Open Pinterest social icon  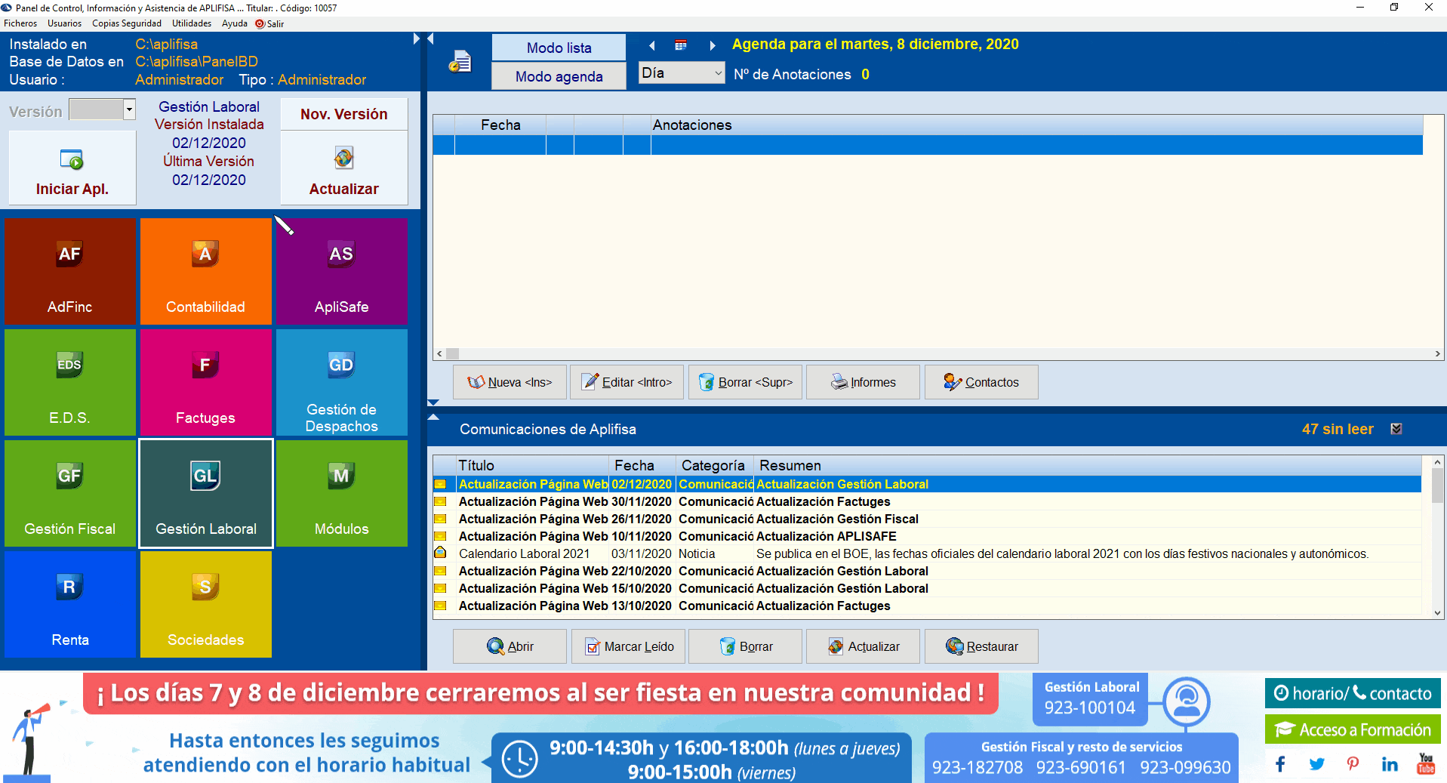point(1353,764)
